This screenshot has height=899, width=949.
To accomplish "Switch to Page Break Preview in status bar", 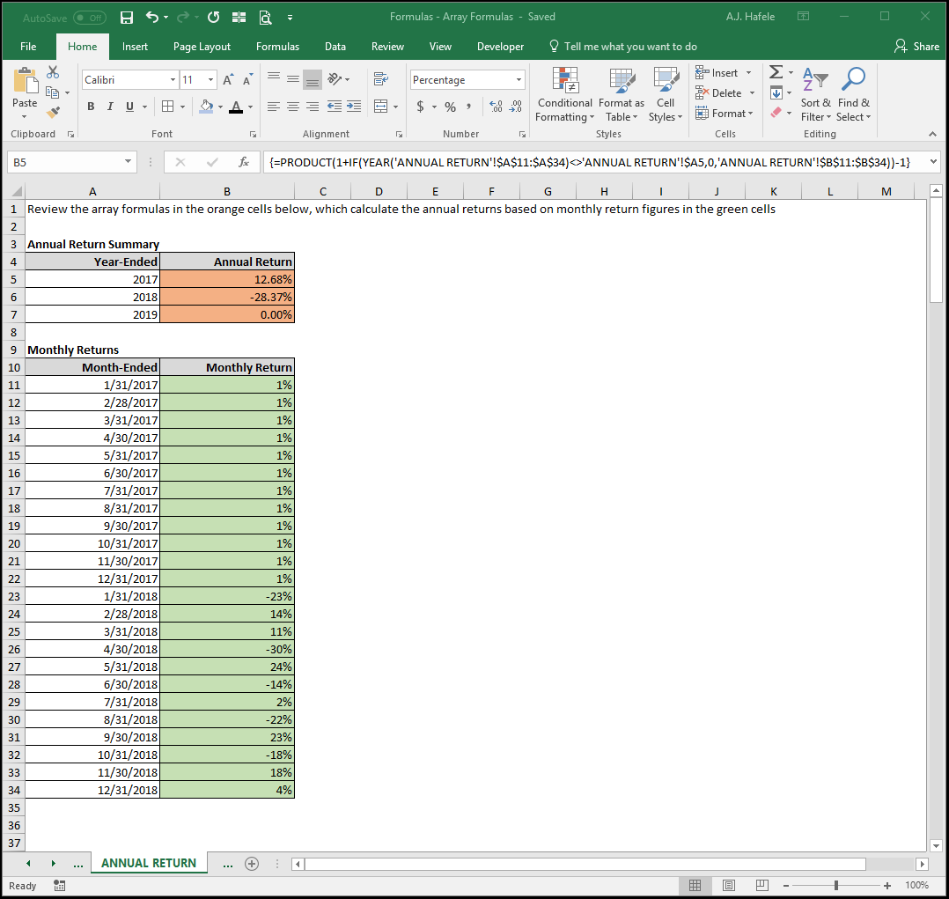I will tap(762, 886).
